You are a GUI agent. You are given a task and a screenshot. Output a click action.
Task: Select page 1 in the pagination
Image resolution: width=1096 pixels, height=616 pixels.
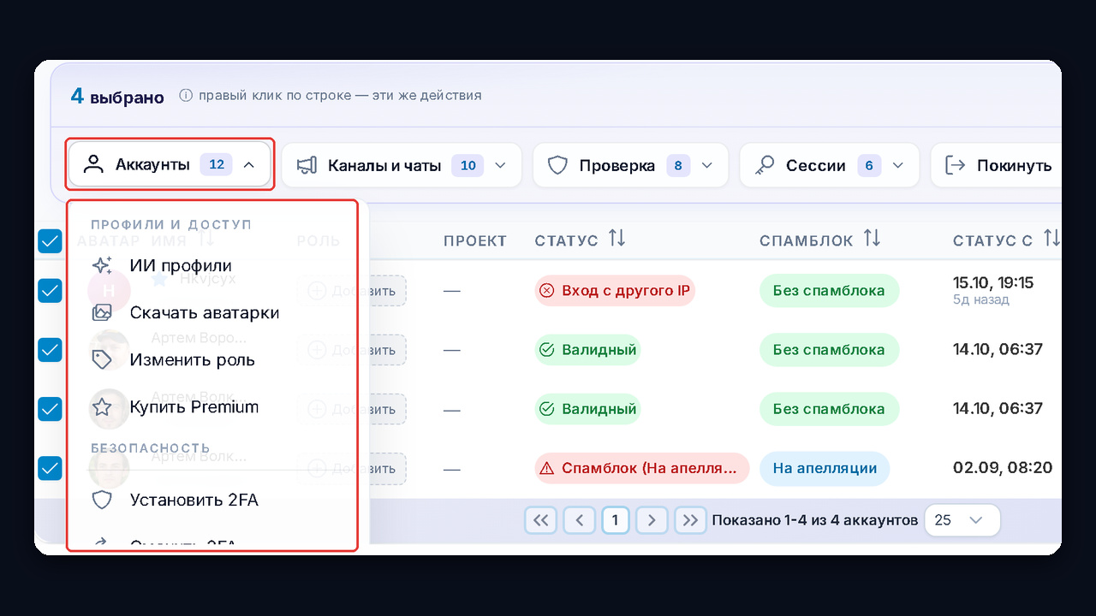click(x=615, y=520)
